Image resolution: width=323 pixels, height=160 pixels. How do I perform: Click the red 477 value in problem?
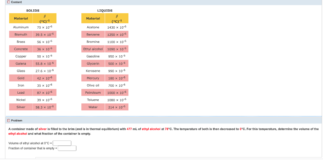point(129,129)
